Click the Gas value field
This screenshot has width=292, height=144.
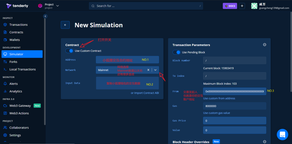tap(235, 106)
